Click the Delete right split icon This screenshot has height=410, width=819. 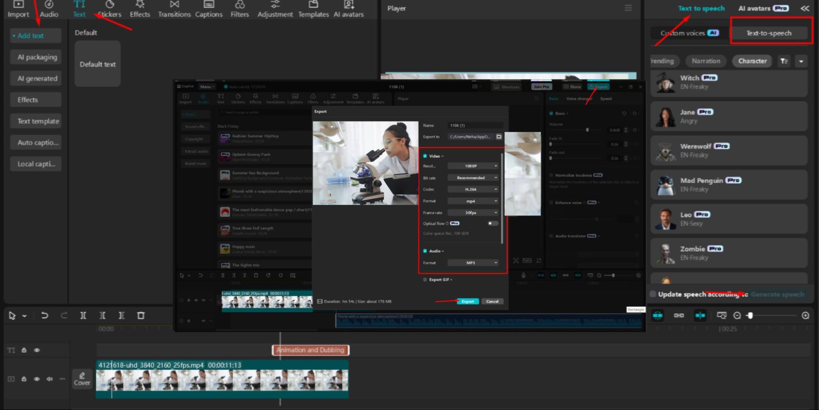(x=122, y=315)
